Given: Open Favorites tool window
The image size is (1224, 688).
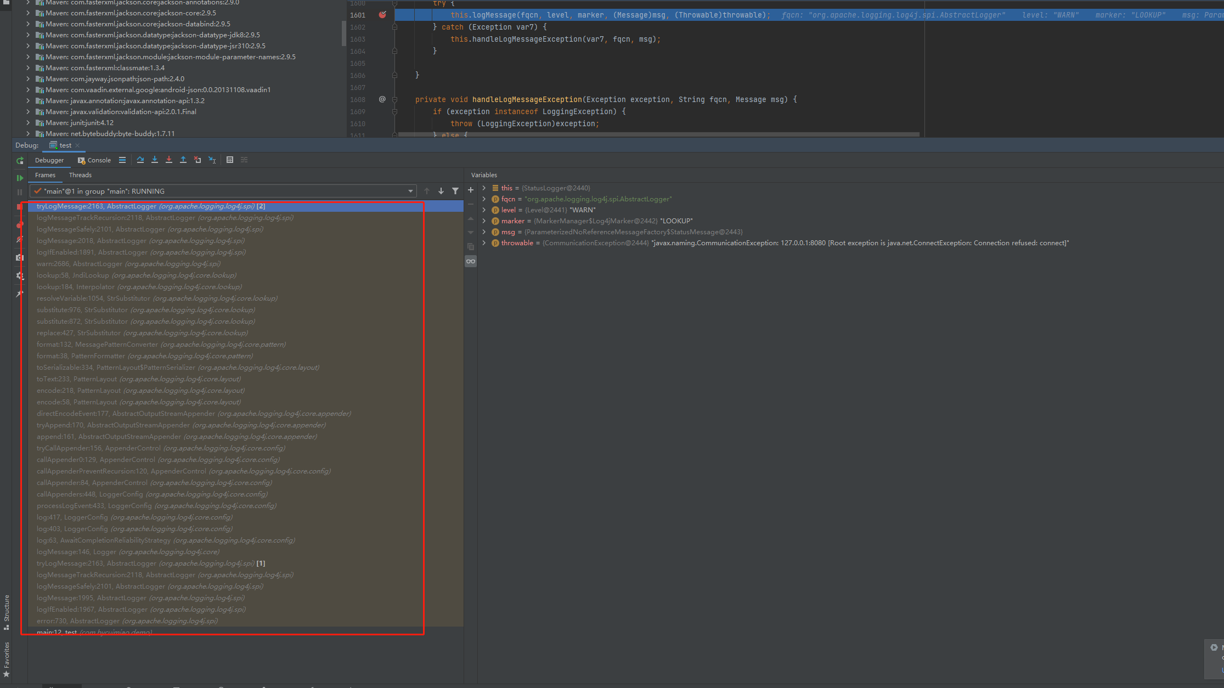Looking at the screenshot, I should coord(7,658).
